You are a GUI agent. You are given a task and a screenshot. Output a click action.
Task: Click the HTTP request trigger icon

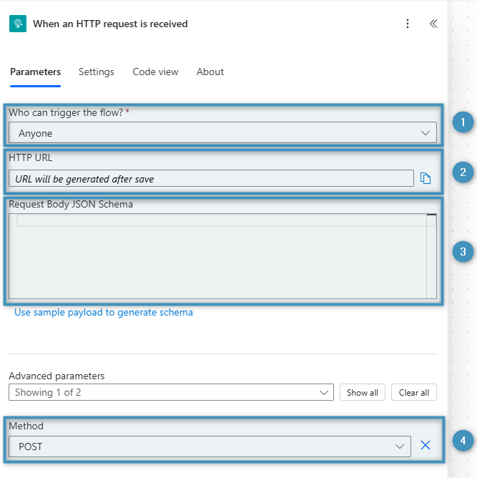pos(18,24)
